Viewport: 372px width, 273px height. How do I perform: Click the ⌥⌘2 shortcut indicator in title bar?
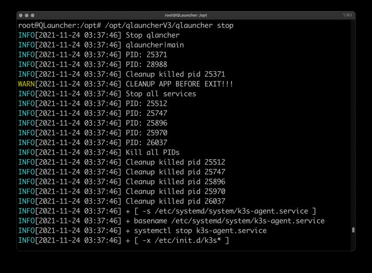point(347,15)
